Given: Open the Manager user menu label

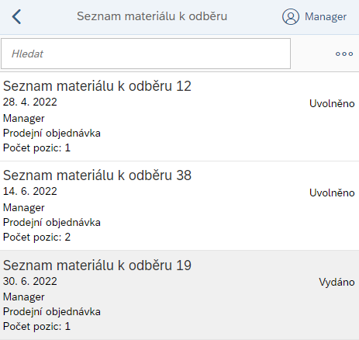Looking at the screenshot, I should point(326,16).
